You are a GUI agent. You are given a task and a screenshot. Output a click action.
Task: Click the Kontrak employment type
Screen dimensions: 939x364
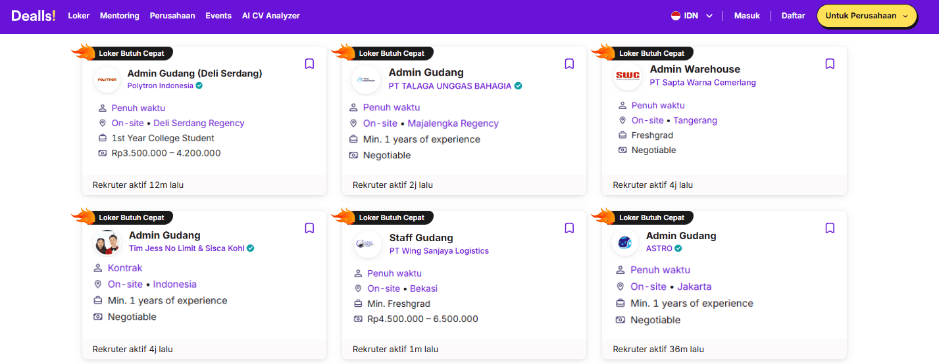(125, 268)
